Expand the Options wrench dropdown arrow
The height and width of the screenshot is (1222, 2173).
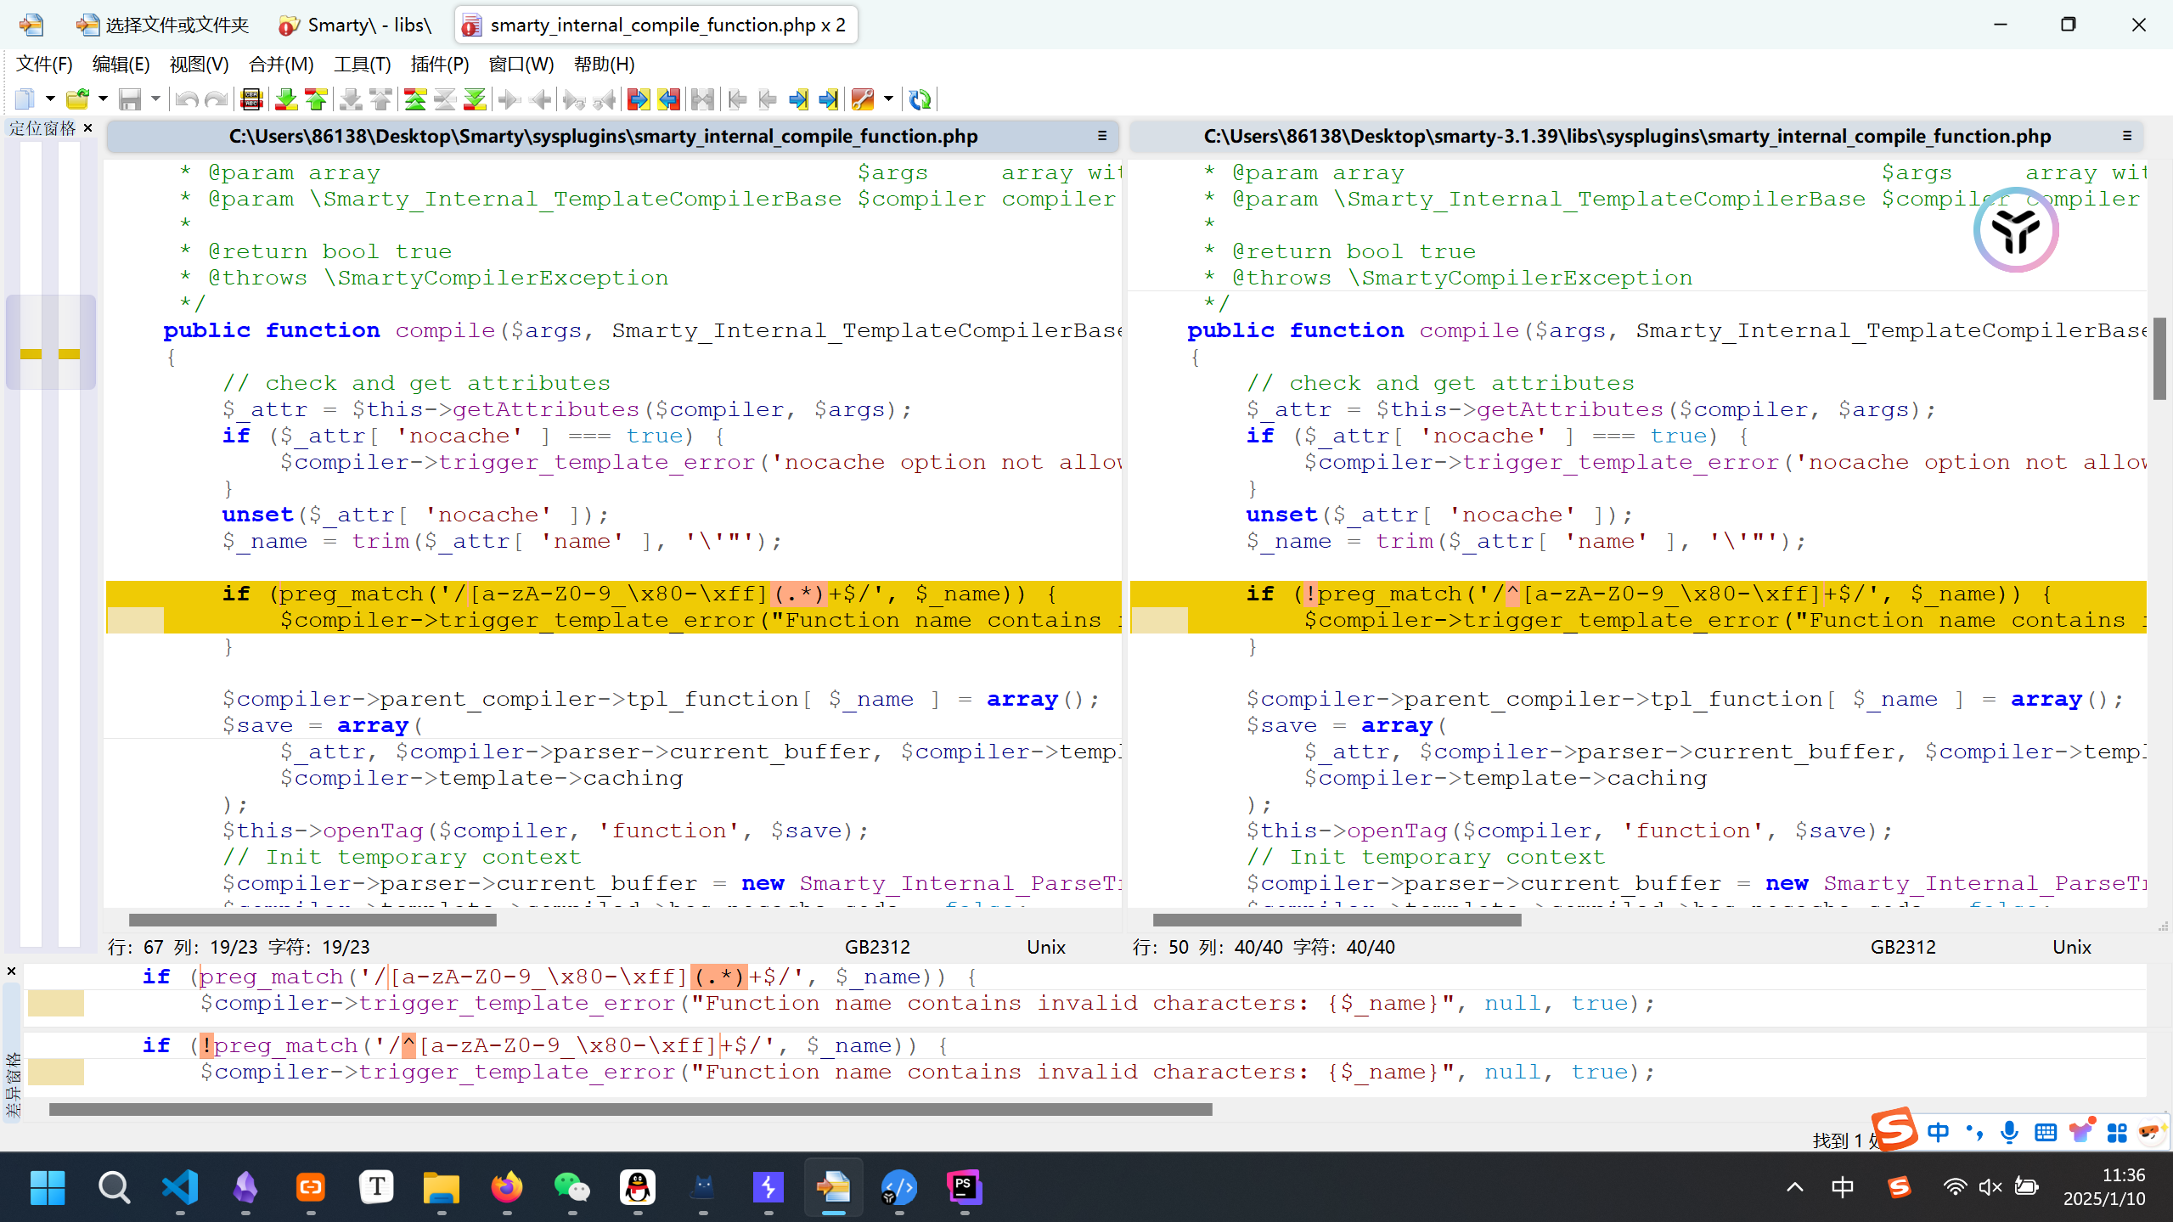888,99
